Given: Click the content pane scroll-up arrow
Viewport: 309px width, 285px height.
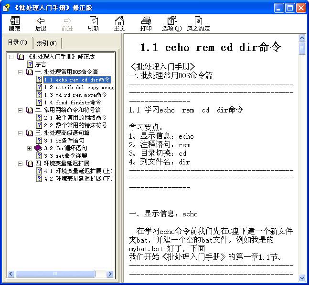Looking at the screenshot, I should (x=302, y=38).
